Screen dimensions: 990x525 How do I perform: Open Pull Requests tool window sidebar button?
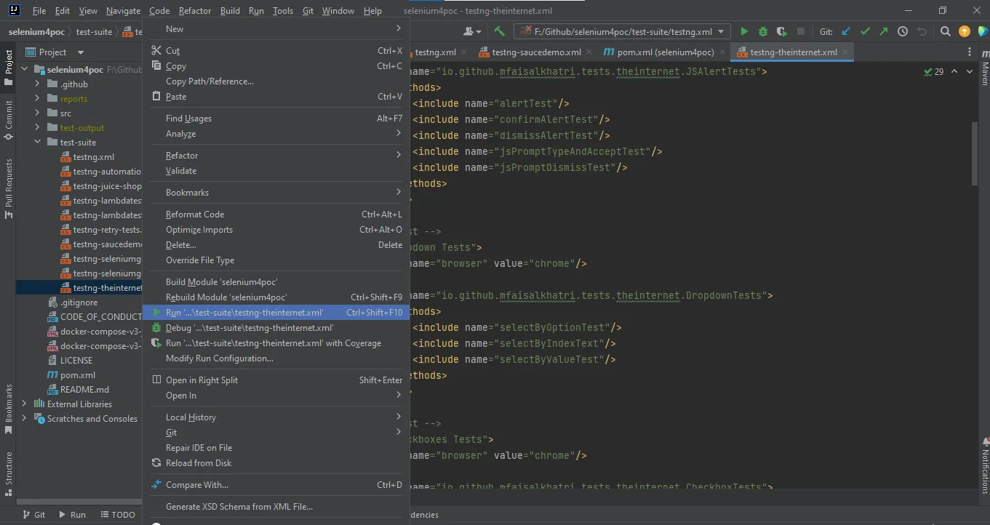pyautogui.click(x=9, y=188)
